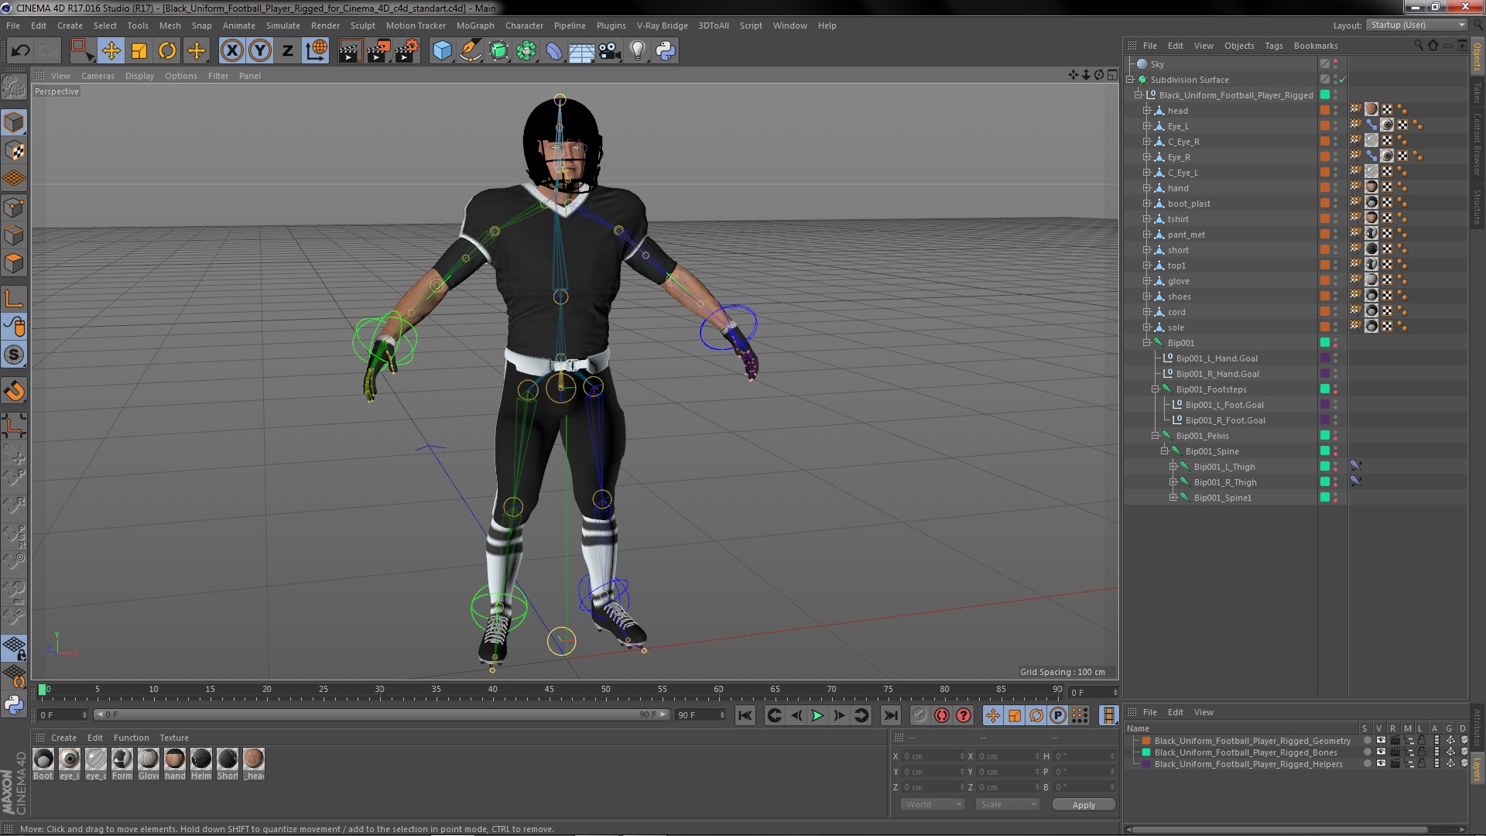1486x836 pixels.
Task: Collapse Bip001_Pelvis branch
Action: tap(1156, 436)
